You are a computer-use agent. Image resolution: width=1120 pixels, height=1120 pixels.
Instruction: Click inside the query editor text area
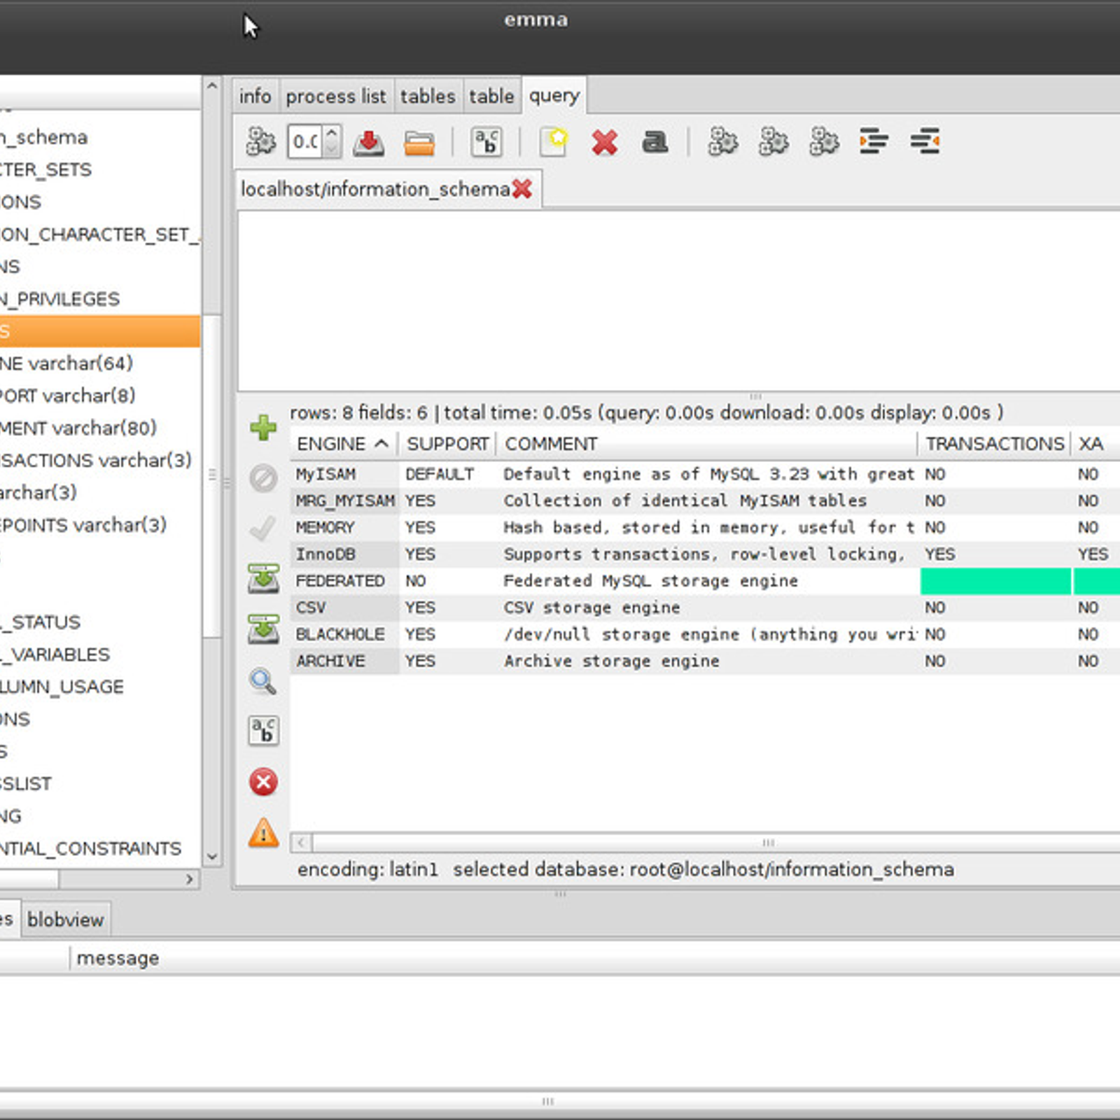[678, 301]
